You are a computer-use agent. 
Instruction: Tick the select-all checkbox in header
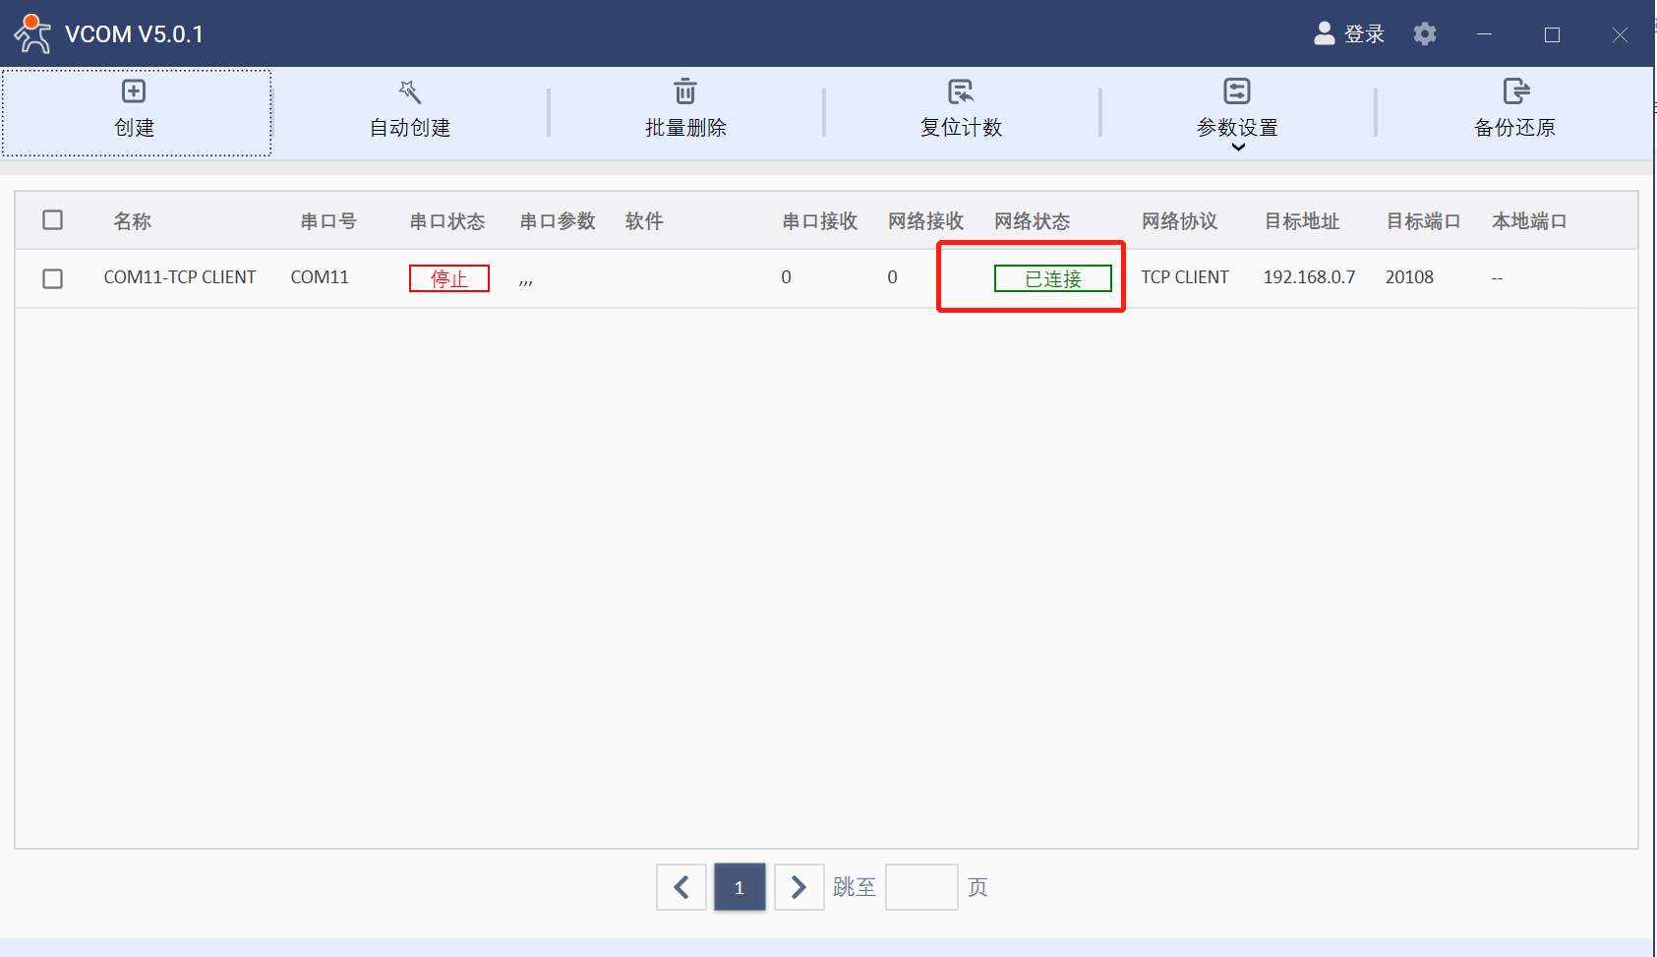click(53, 220)
